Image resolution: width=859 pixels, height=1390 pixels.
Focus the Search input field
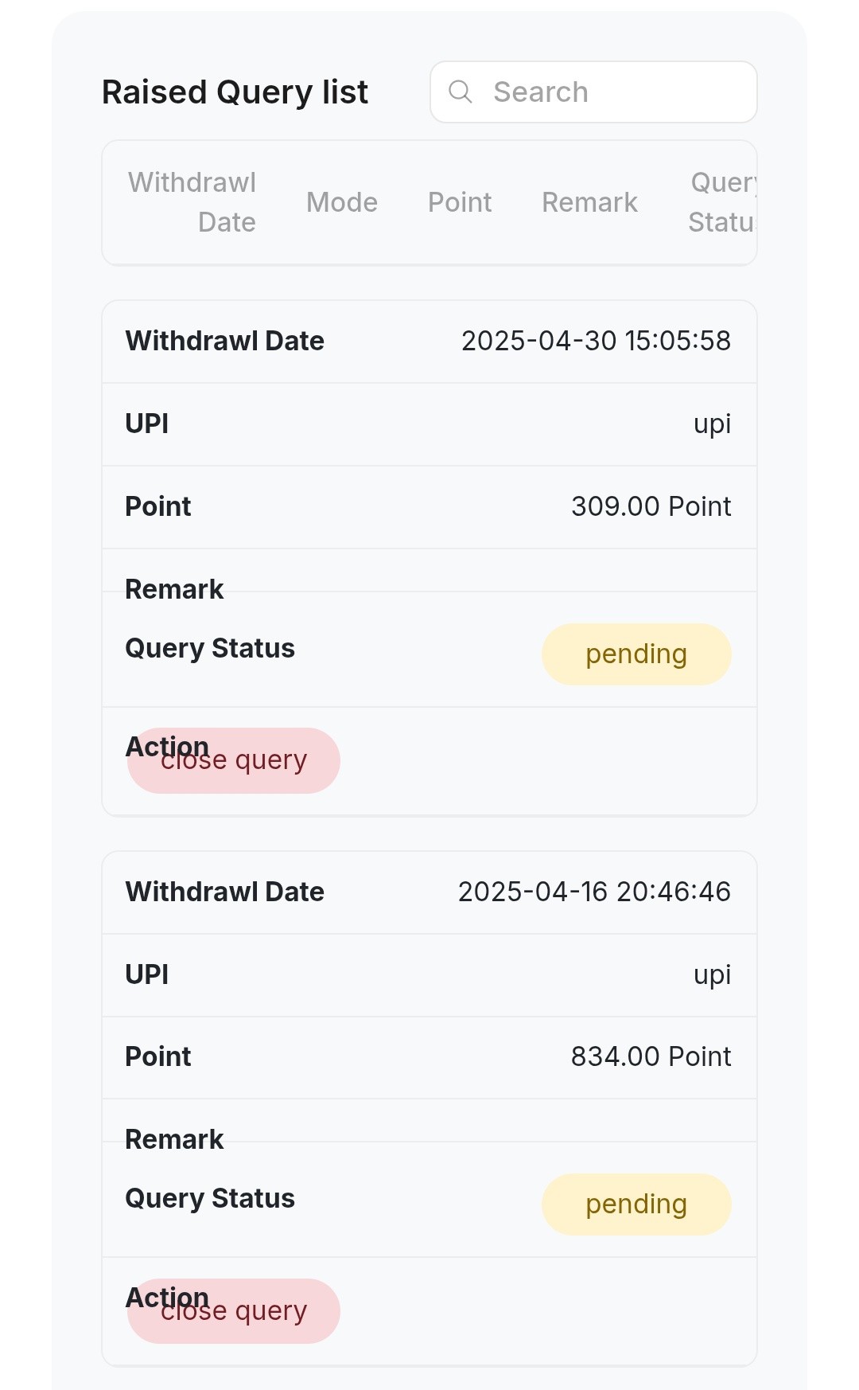coord(593,92)
